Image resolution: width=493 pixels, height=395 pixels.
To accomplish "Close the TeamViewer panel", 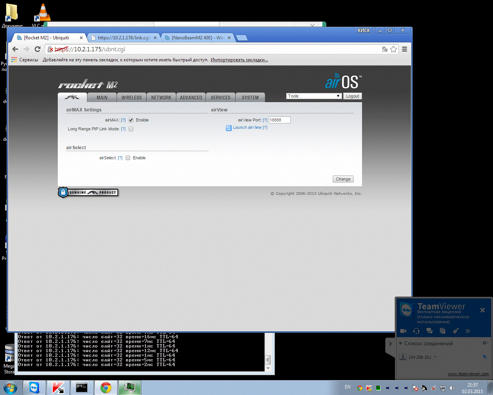I will coord(483,310).
